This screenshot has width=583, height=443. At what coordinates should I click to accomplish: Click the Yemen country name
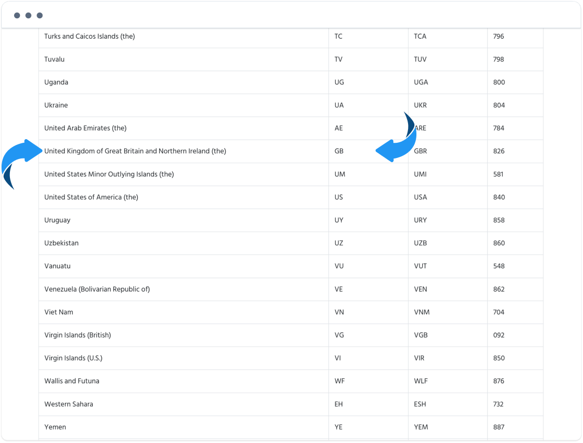click(x=55, y=427)
